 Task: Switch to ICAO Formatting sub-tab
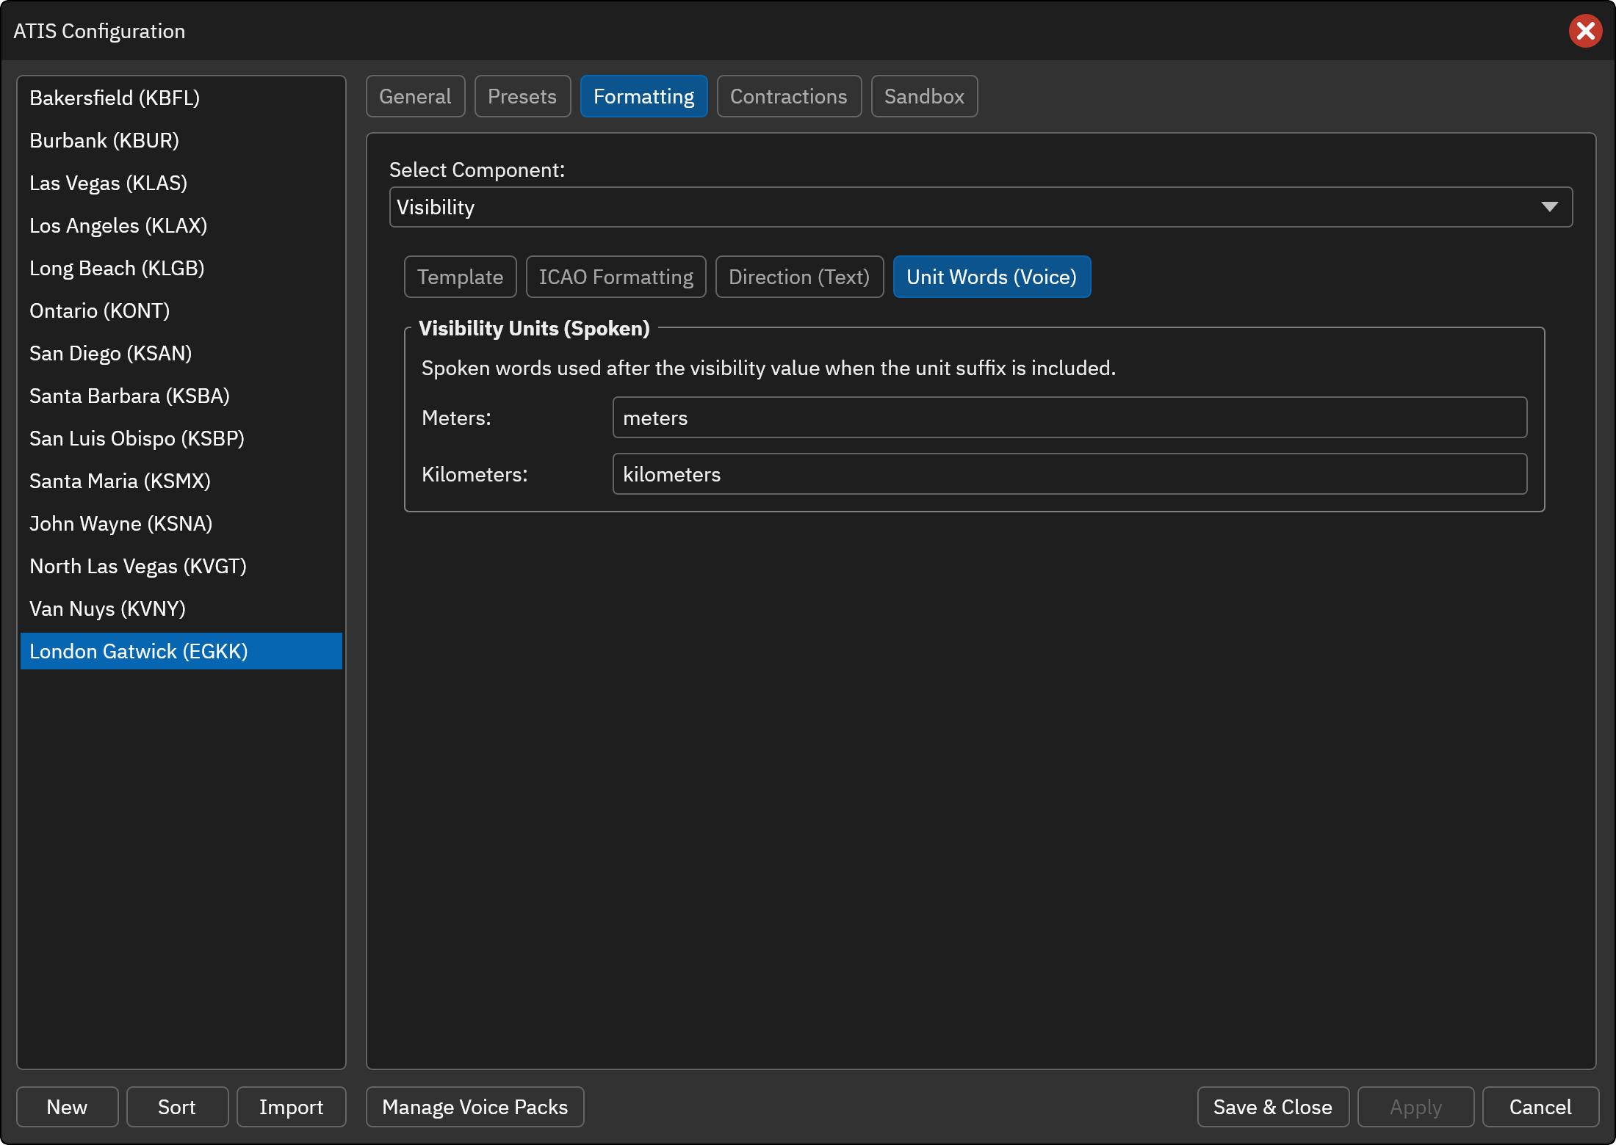coord(616,277)
